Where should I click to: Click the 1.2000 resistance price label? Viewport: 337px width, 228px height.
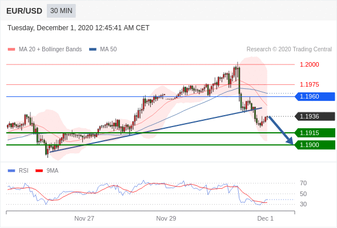pos(309,64)
